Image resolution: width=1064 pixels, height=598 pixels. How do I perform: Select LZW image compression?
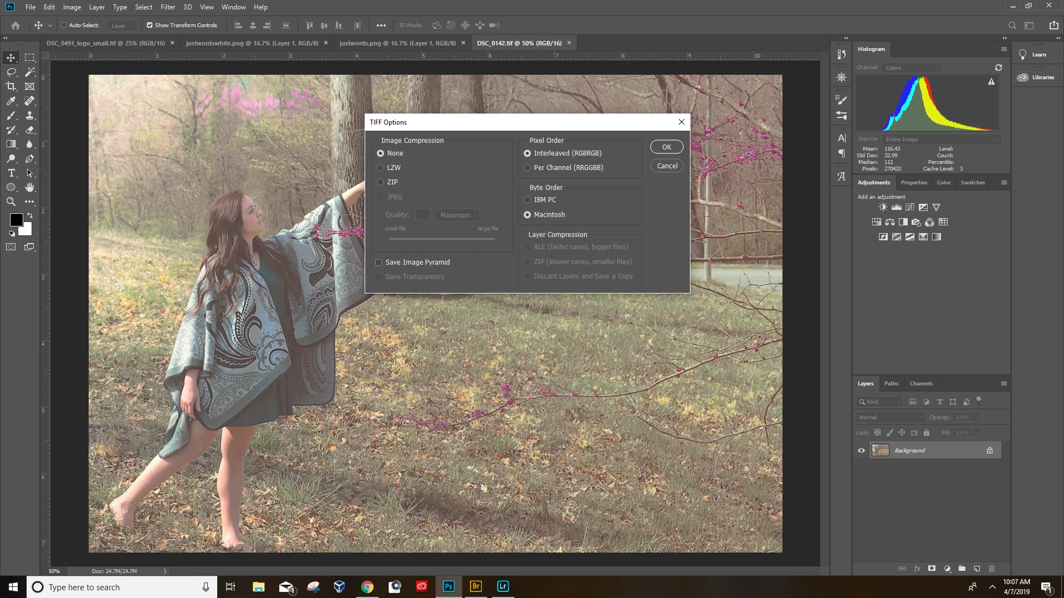click(x=381, y=168)
